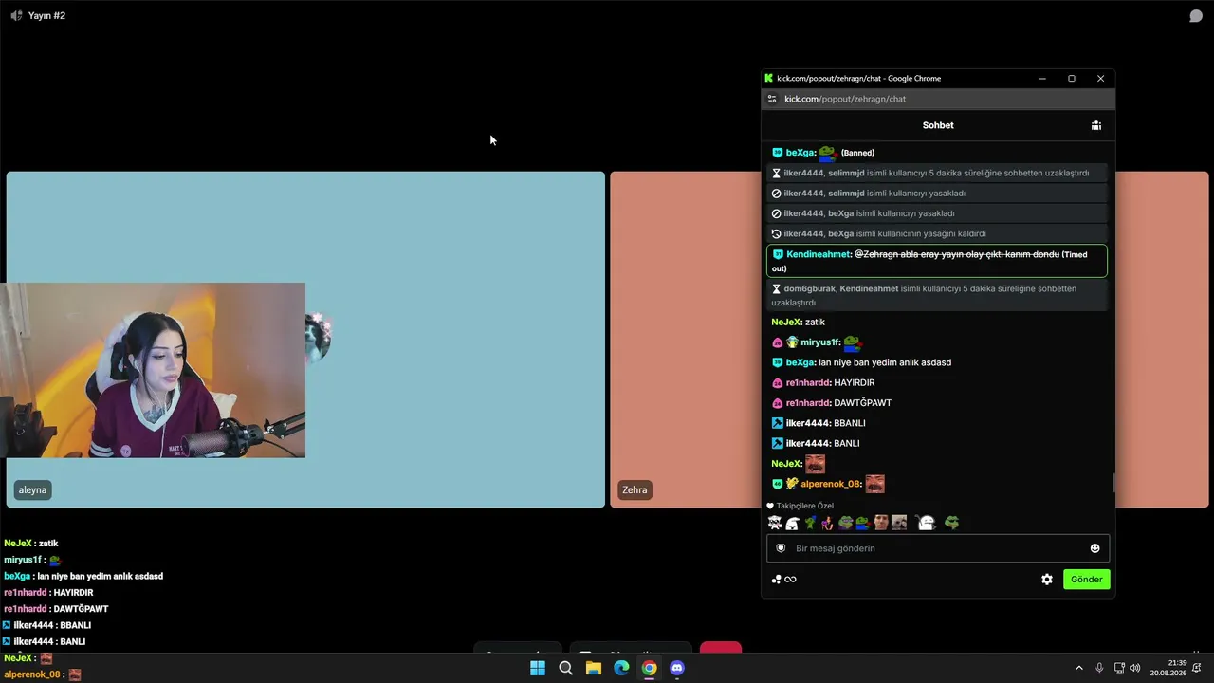Screen dimensions: 1214x683
Task: Insert the first skeleton emote
Action: pyautogui.click(x=775, y=523)
